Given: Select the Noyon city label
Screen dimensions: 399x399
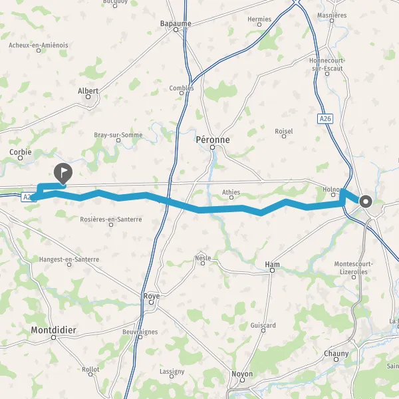Looking at the screenshot, I should 242,374.
